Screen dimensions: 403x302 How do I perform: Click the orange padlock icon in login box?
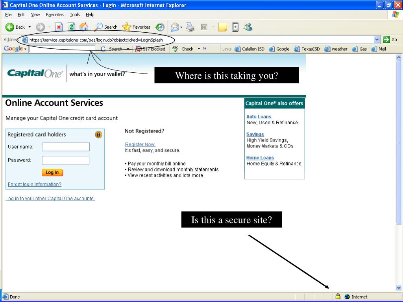point(98,134)
